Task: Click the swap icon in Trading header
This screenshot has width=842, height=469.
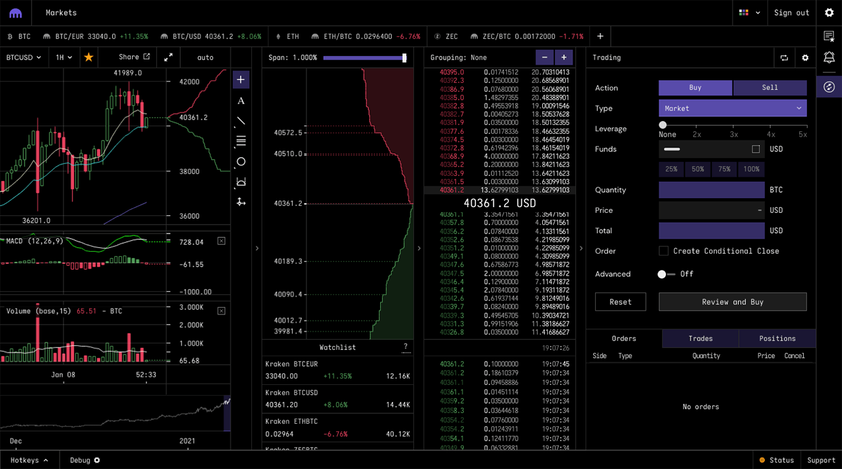Action: click(784, 58)
